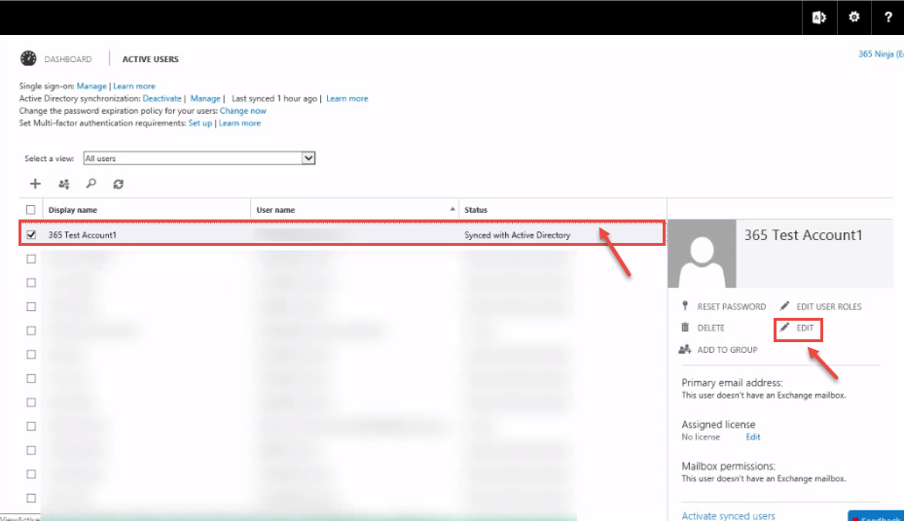Uncheck the 365 Test Account1 row checkbox
The width and height of the screenshot is (904, 521).
pyautogui.click(x=31, y=234)
